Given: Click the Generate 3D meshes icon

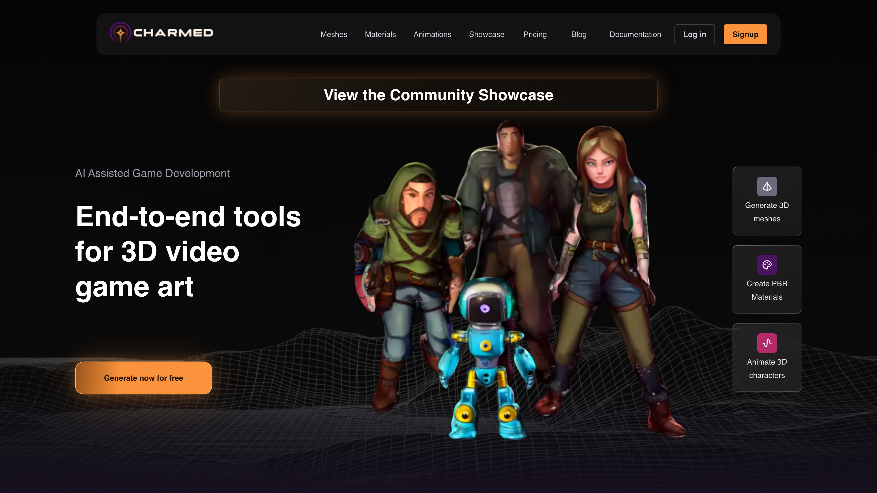Looking at the screenshot, I should coord(767,186).
